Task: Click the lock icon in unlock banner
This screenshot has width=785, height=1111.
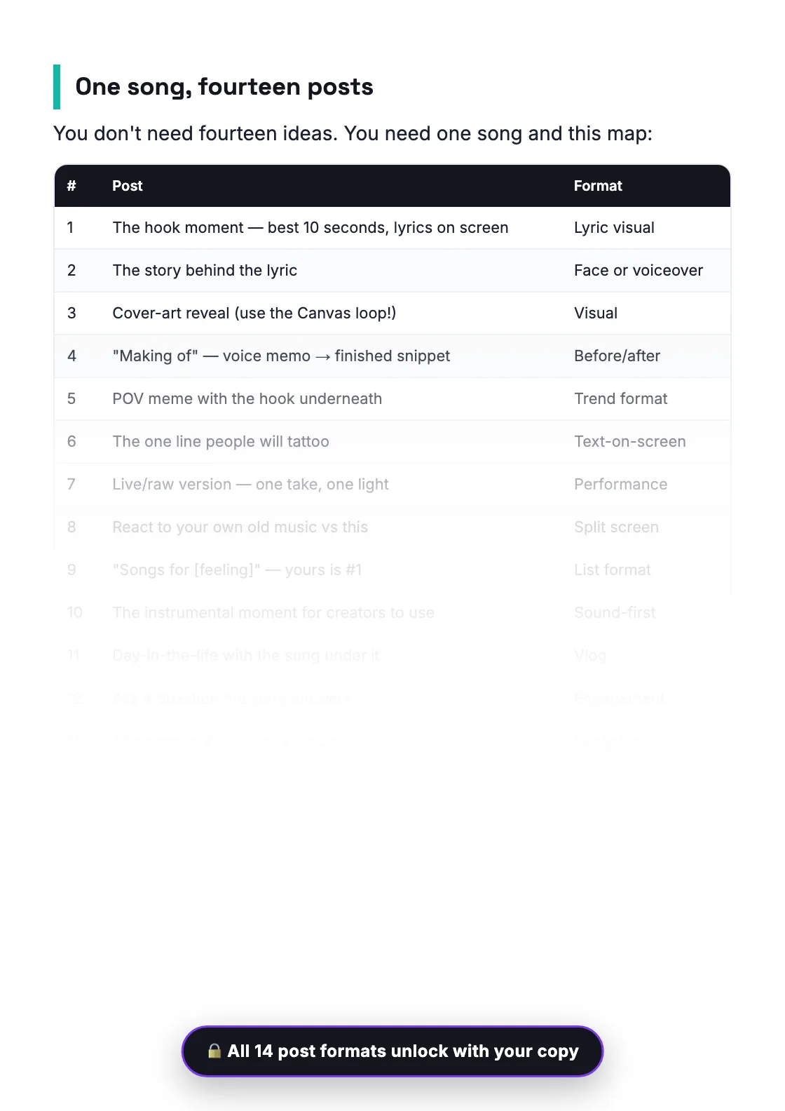Action: 214,1051
